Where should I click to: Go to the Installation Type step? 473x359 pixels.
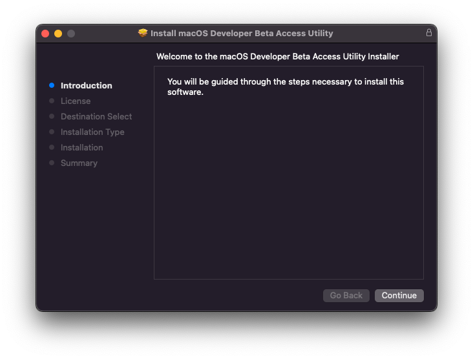tap(92, 132)
